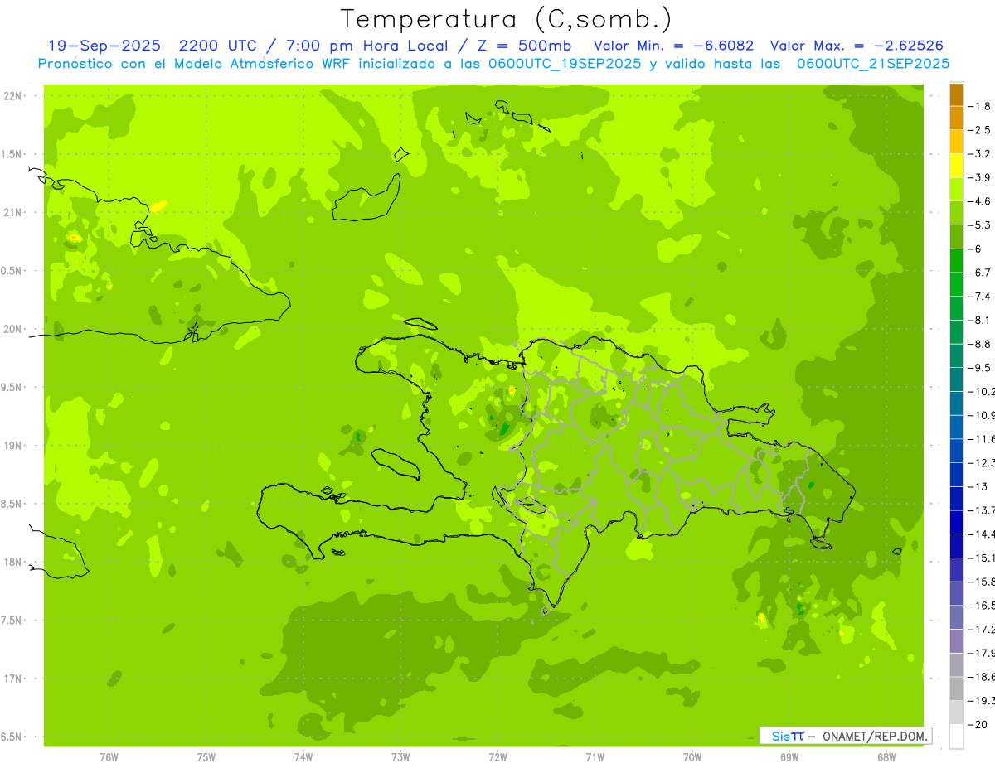Click the WRF model forecast description line
Viewport: 995px width, 768px height.
[x=493, y=63]
